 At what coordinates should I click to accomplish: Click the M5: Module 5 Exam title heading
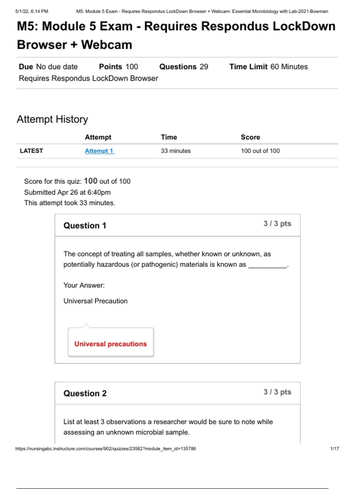pos(176,35)
